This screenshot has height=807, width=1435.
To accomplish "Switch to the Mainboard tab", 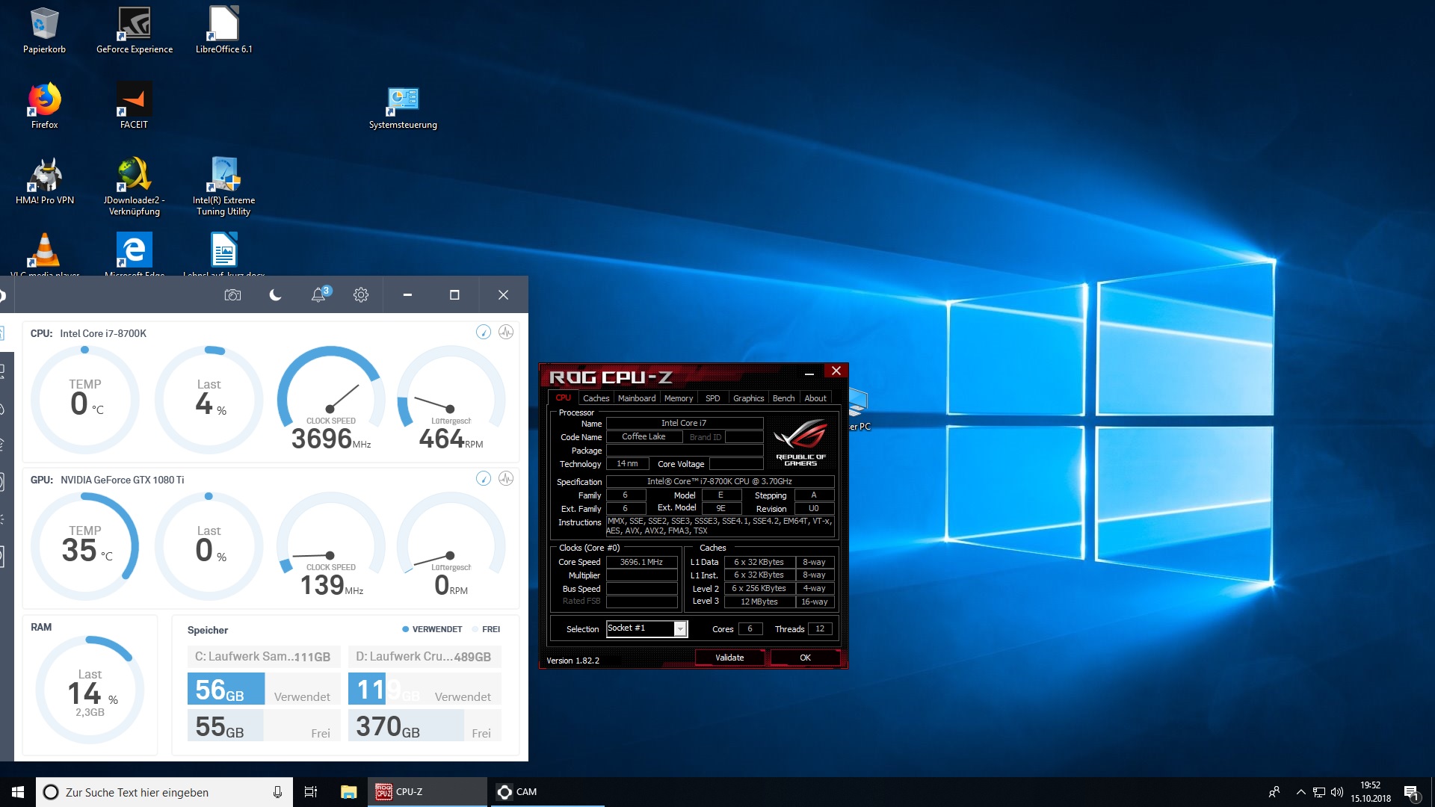I will tap(636, 398).
